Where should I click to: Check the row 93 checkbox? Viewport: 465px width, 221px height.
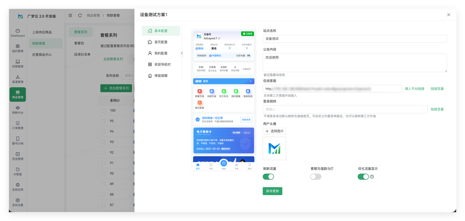(103, 142)
